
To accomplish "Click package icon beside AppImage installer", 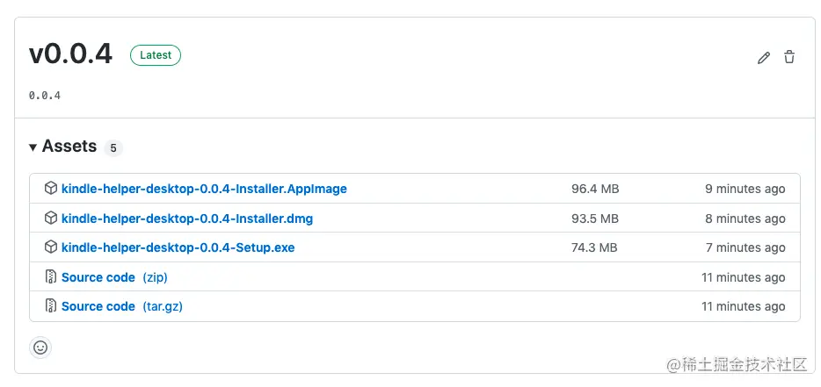I will click(50, 189).
